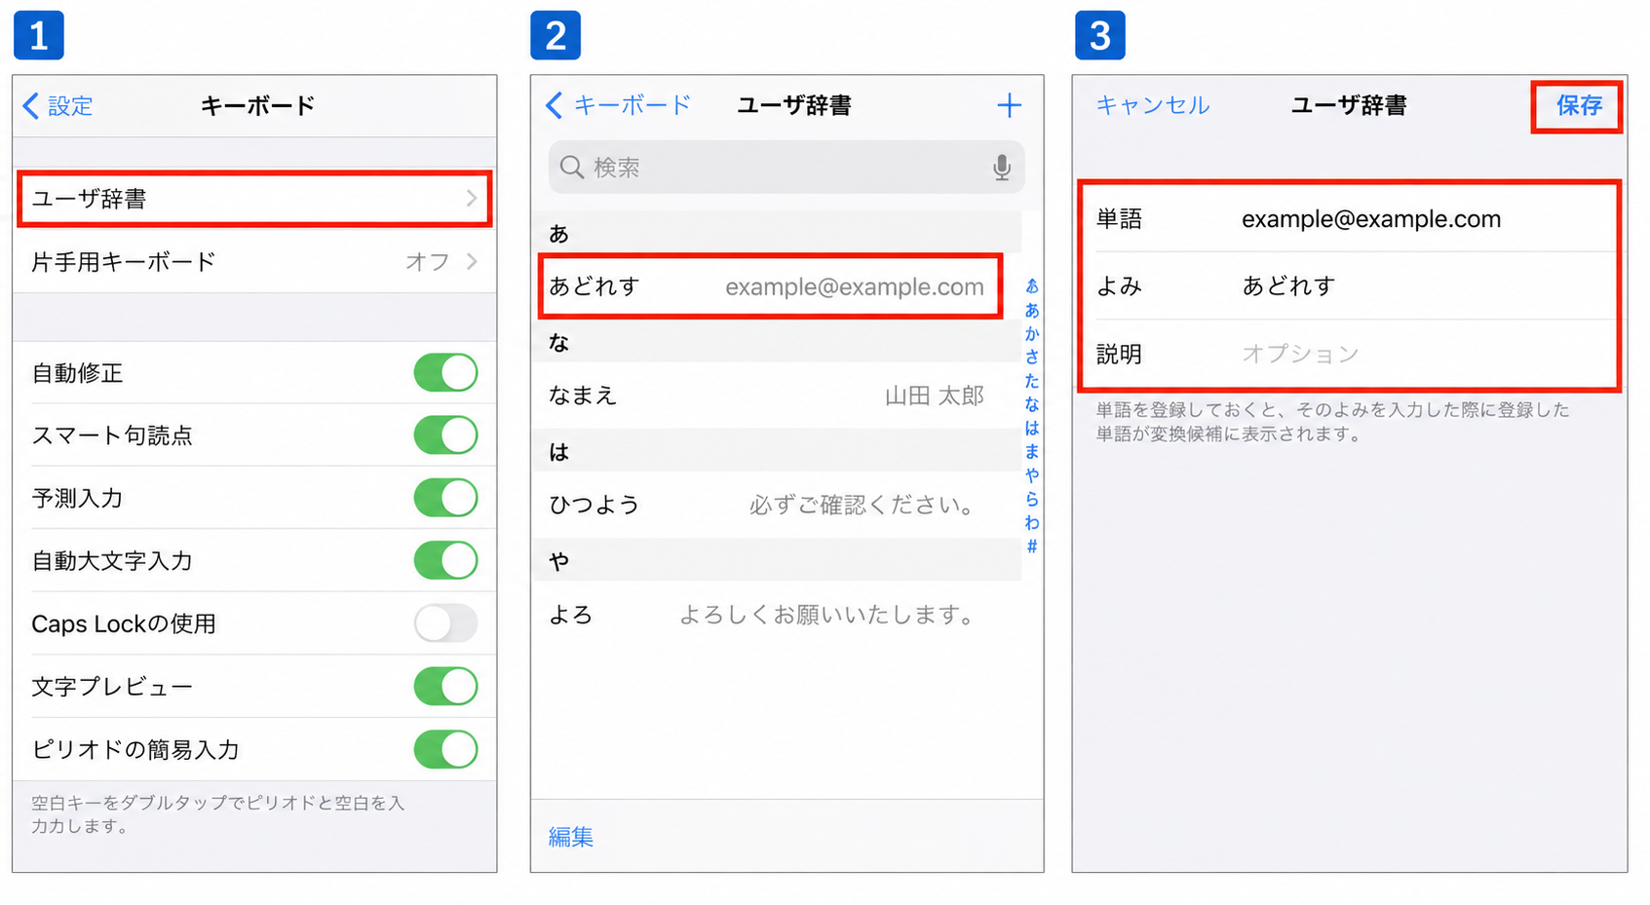Image resolution: width=1650 pixels, height=905 pixels.
Task: Open the ユーザ辞書 row
Action: pyautogui.click(x=254, y=199)
